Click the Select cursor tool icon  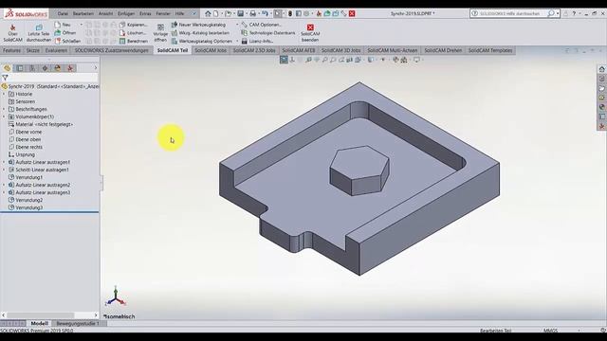tap(278, 13)
